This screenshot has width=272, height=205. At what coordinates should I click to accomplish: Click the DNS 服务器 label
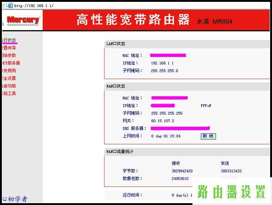[x=134, y=129]
